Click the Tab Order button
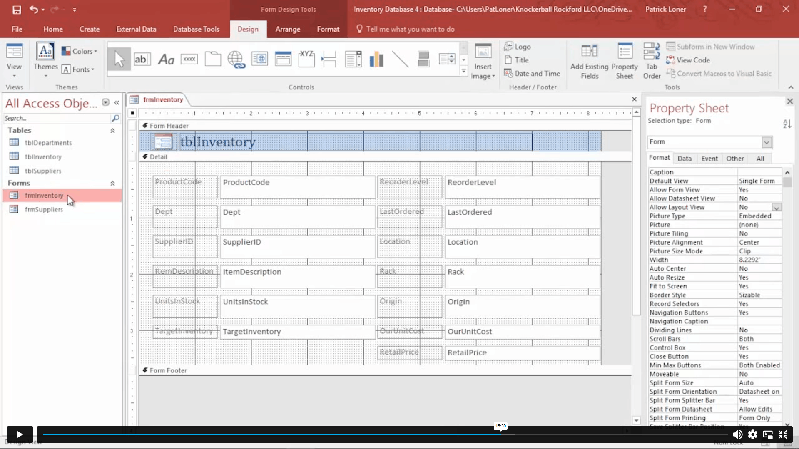This screenshot has height=449, width=799. pos(651,61)
